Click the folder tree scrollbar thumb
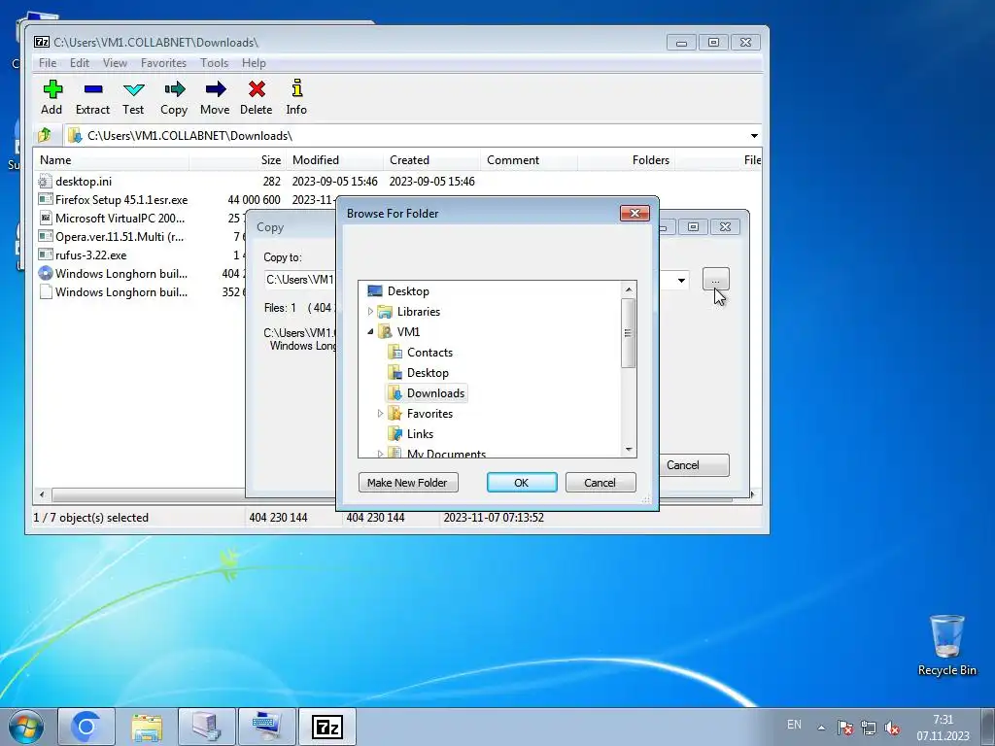Screen dimensions: 995x746 (x=629, y=333)
